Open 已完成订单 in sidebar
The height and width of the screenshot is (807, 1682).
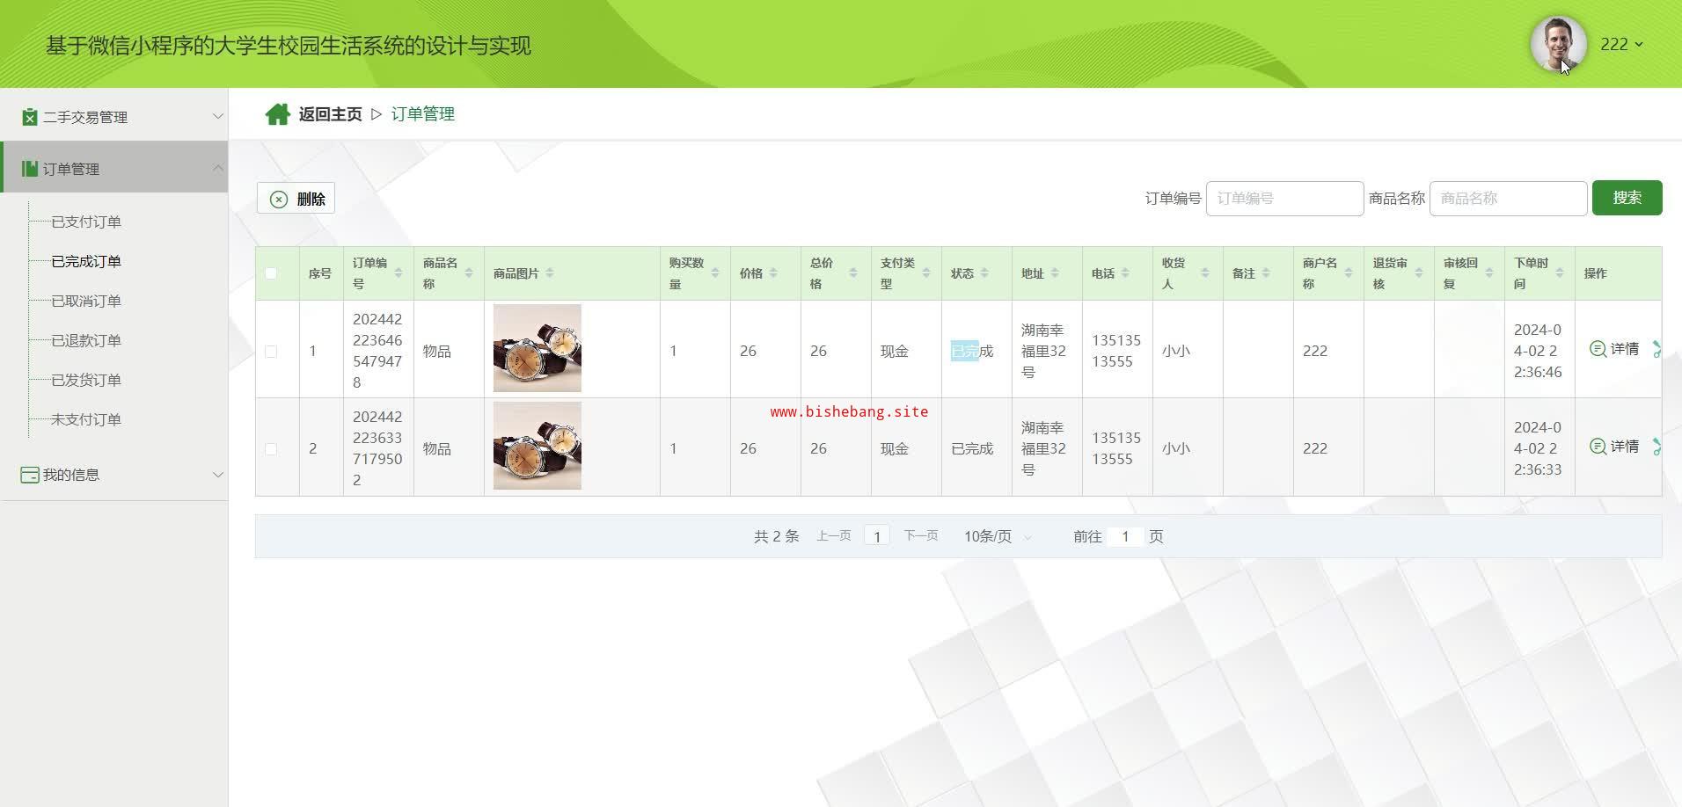click(86, 261)
